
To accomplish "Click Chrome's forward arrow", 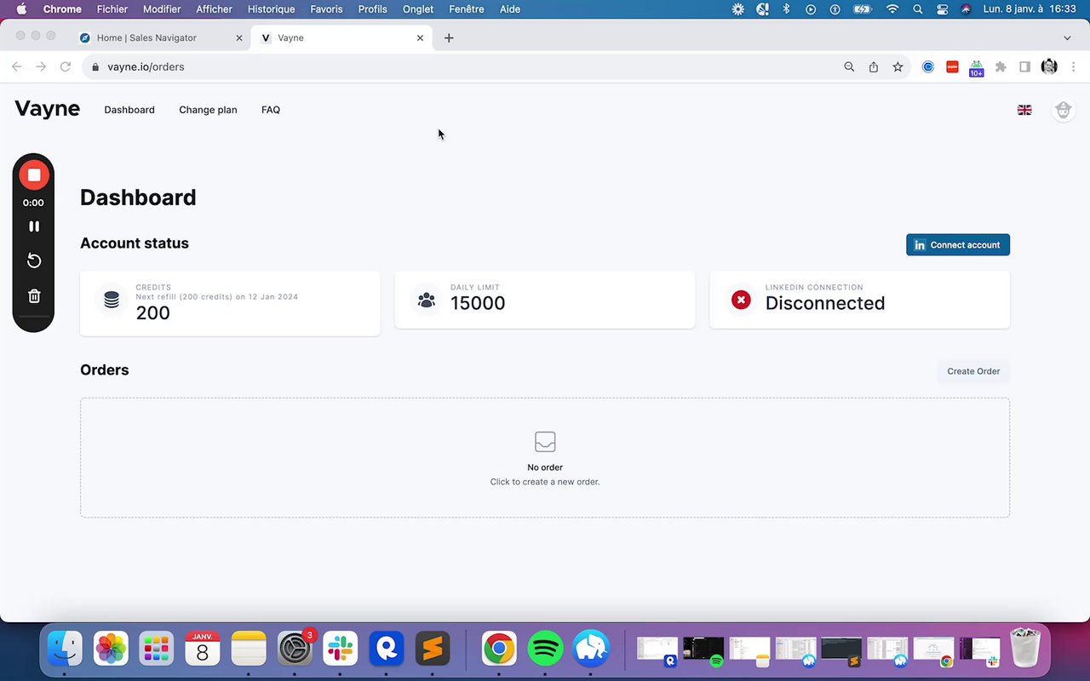I will point(40,66).
